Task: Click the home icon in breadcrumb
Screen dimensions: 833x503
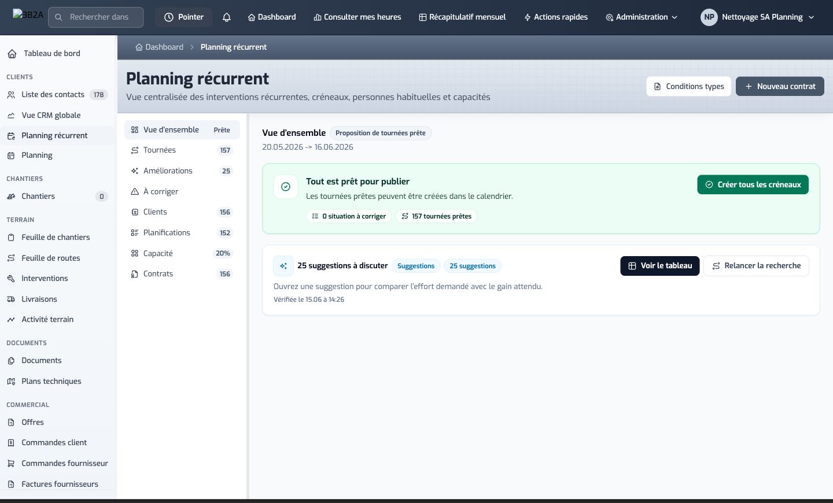Action: (x=139, y=47)
